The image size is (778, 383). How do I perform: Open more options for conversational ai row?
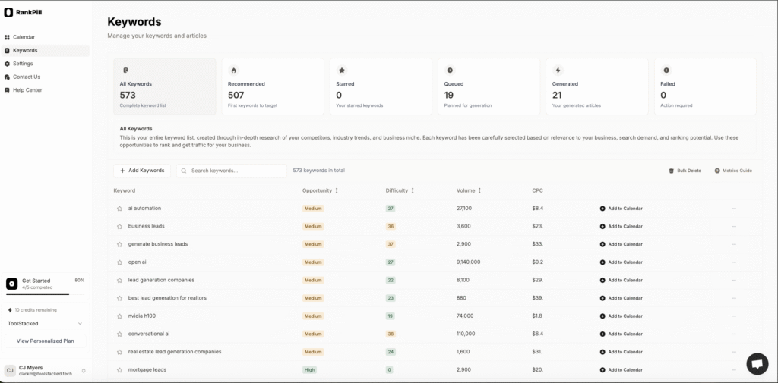(734, 334)
